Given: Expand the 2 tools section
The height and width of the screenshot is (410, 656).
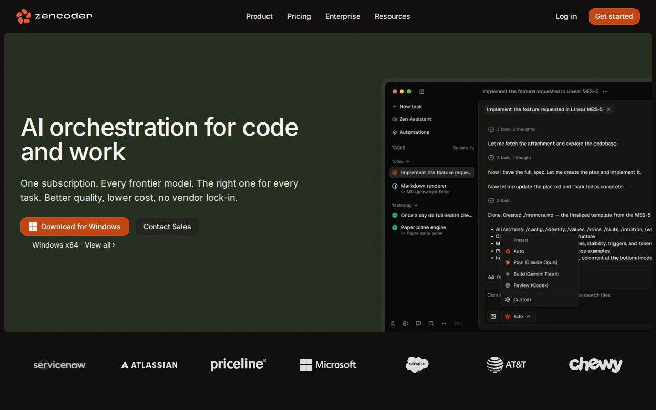Looking at the screenshot, I should (500, 201).
